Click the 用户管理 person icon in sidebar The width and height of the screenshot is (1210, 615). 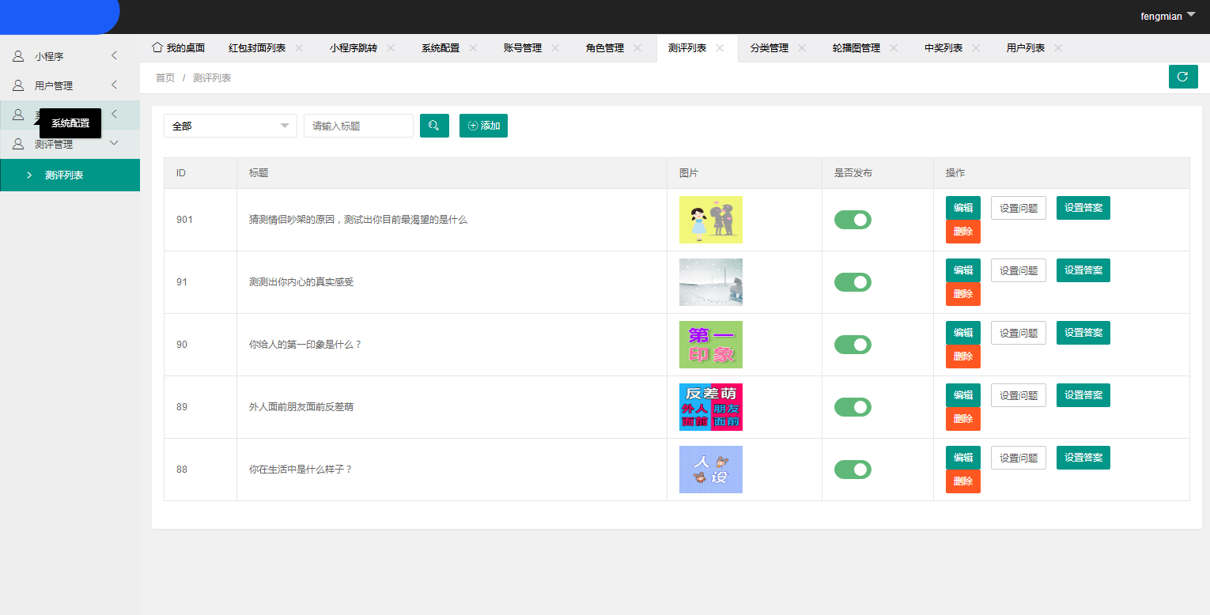pyautogui.click(x=17, y=85)
